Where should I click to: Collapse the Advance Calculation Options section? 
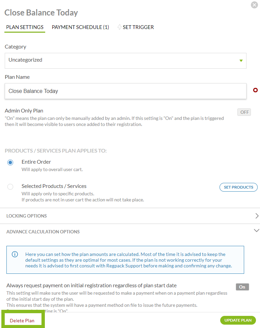pos(256,231)
